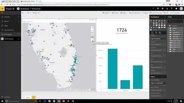Open the user profile avatar
Viewport: 184px width, 103px height.
coord(181,9)
